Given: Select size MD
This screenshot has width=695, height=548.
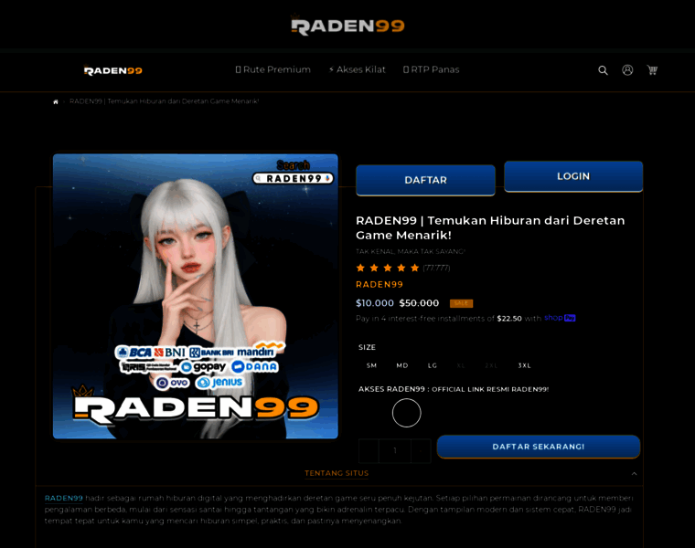Looking at the screenshot, I should pyautogui.click(x=402, y=365).
